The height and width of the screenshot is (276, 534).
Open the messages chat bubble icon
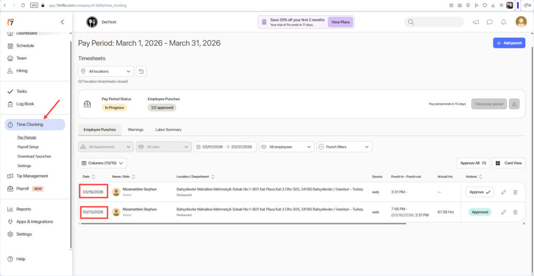click(x=490, y=22)
